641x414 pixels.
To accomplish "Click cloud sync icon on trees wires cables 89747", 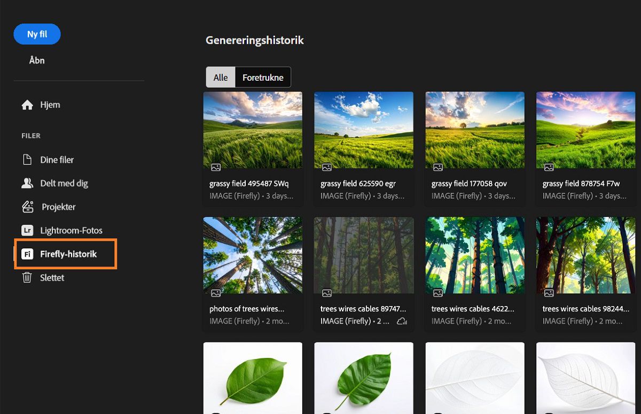I will coord(402,321).
